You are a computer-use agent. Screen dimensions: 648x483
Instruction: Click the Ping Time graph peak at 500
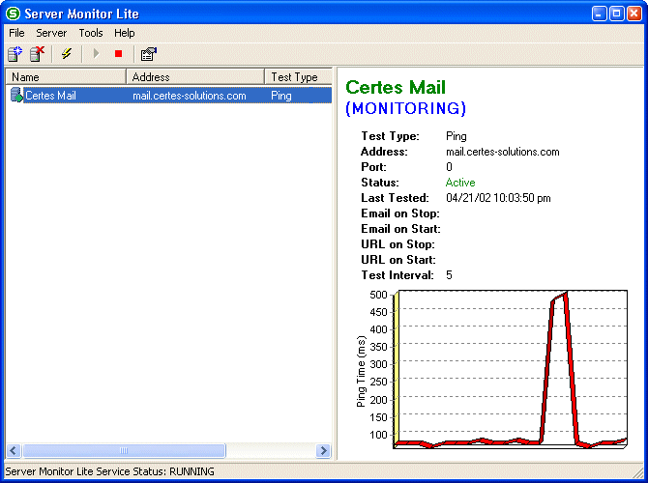tap(566, 294)
